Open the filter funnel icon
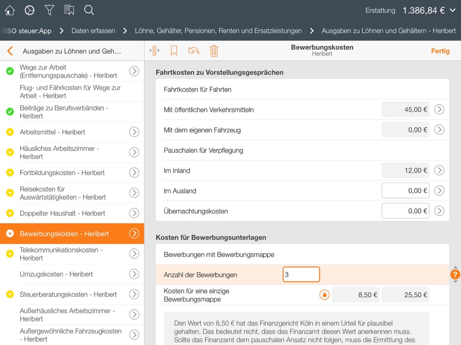This screenshot has width=461, height=345. [49, 10]
